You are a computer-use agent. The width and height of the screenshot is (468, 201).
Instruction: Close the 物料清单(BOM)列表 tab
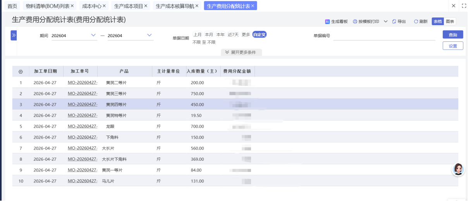point(72,6)
